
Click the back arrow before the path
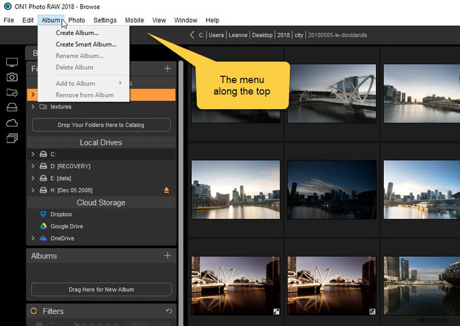click(192, 35)
